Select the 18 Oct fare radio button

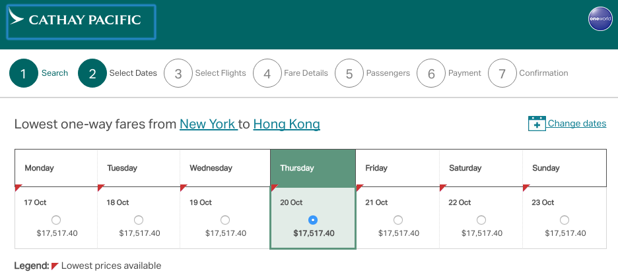tap(139, 220)
